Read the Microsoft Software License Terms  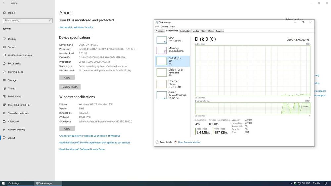pos(82,149)
